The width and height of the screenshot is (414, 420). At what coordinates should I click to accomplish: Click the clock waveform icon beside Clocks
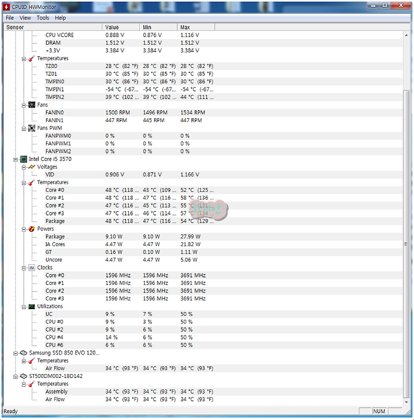(x=32, y=268)
